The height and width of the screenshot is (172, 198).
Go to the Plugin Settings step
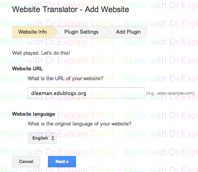click(x=81, y=32)
